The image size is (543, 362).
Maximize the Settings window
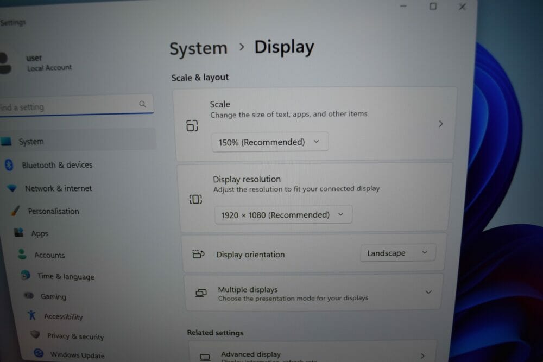point(433,6)
